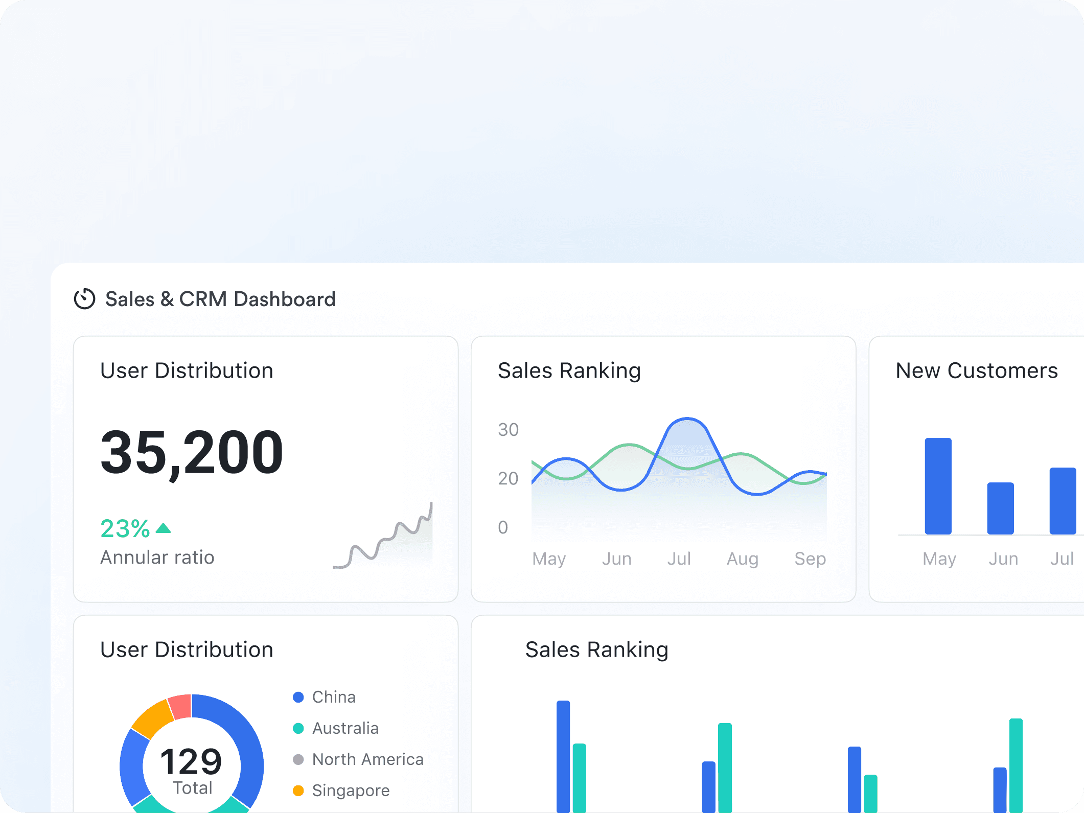Click the Aug label on Sales Ranking axis
This screenshot has width=1084, height=813.
coord(742,559)
